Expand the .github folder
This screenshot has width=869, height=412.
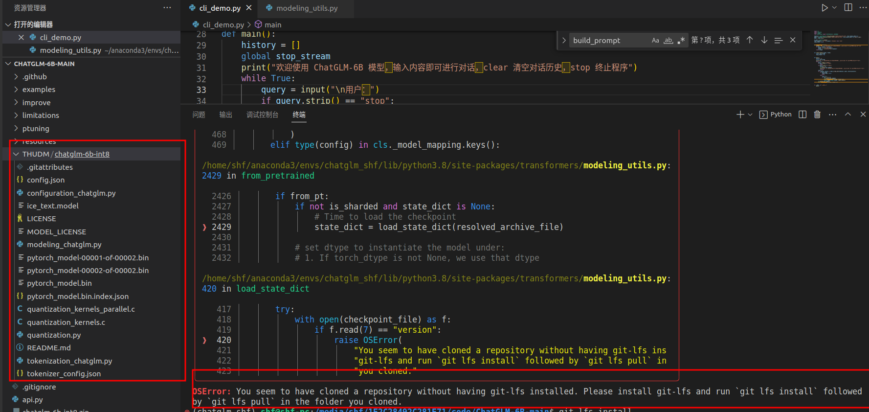[91, 76]
